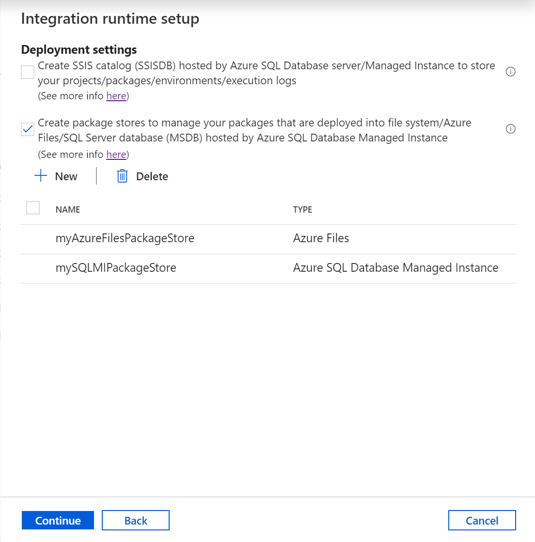The image size is (535, 542).
Task: Click the Azure Files type entry
Action: 321,238
